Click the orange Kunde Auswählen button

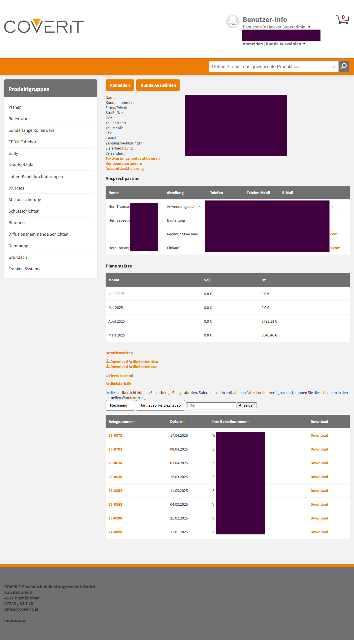tap(158, 85)
